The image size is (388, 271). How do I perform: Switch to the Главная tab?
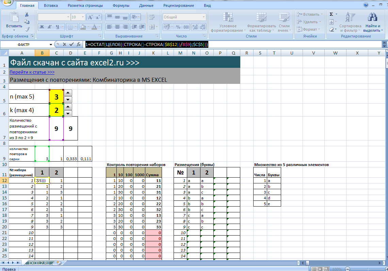tap(27, 5)
